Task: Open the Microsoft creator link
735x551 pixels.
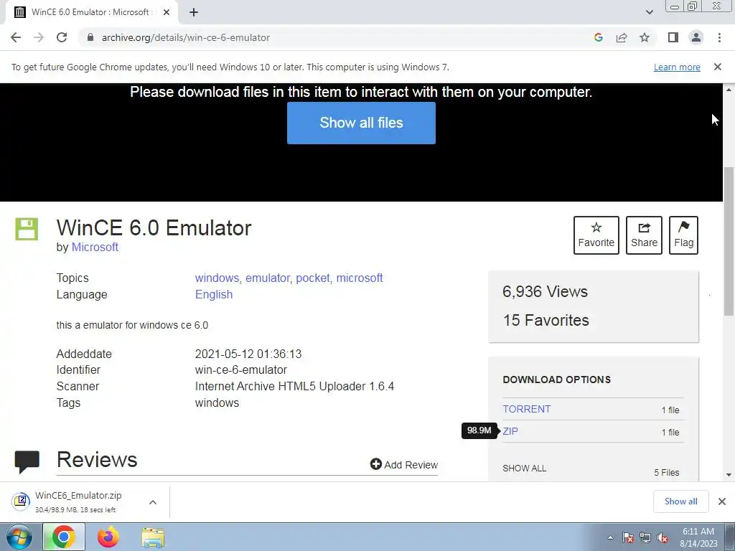Action: [x=95, y=247]
